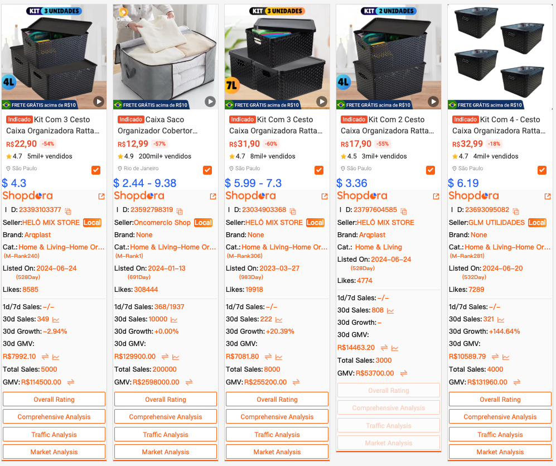Open Market Analysis for GLM UTILIDADES product
This screenshot has width=556, height=466.
click(500, 452)
